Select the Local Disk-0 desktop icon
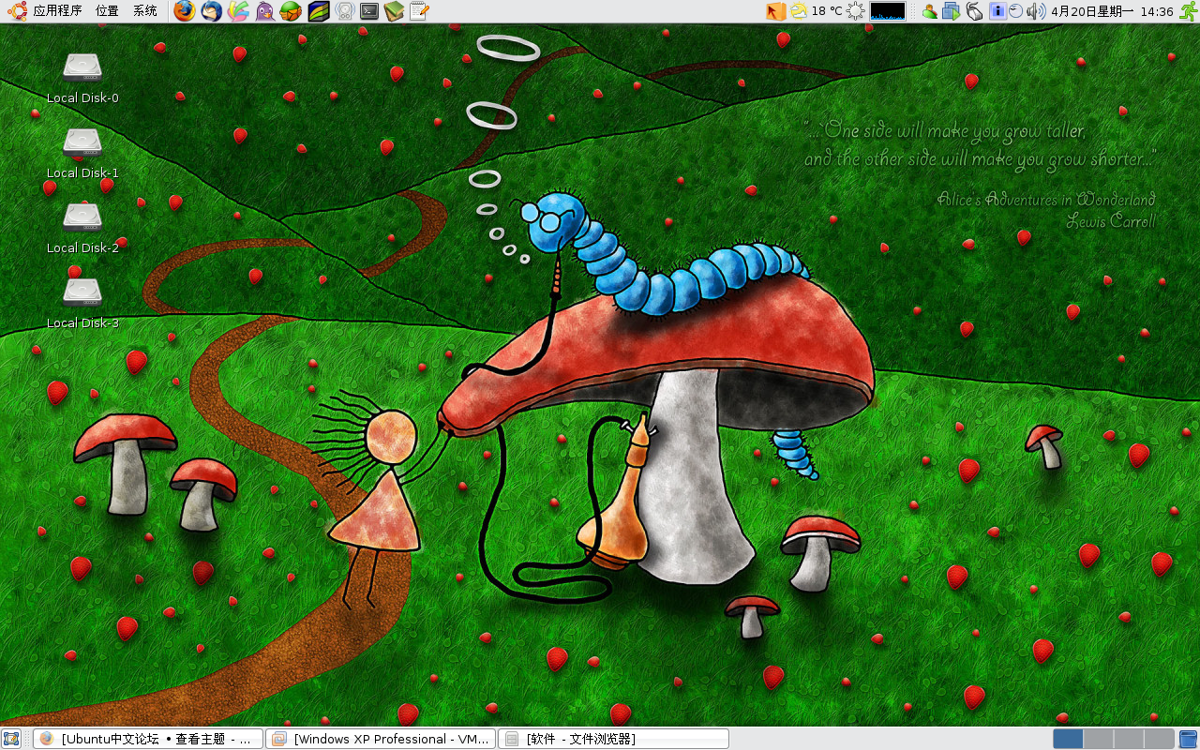The image size is (1200, 750). [82, 78]
